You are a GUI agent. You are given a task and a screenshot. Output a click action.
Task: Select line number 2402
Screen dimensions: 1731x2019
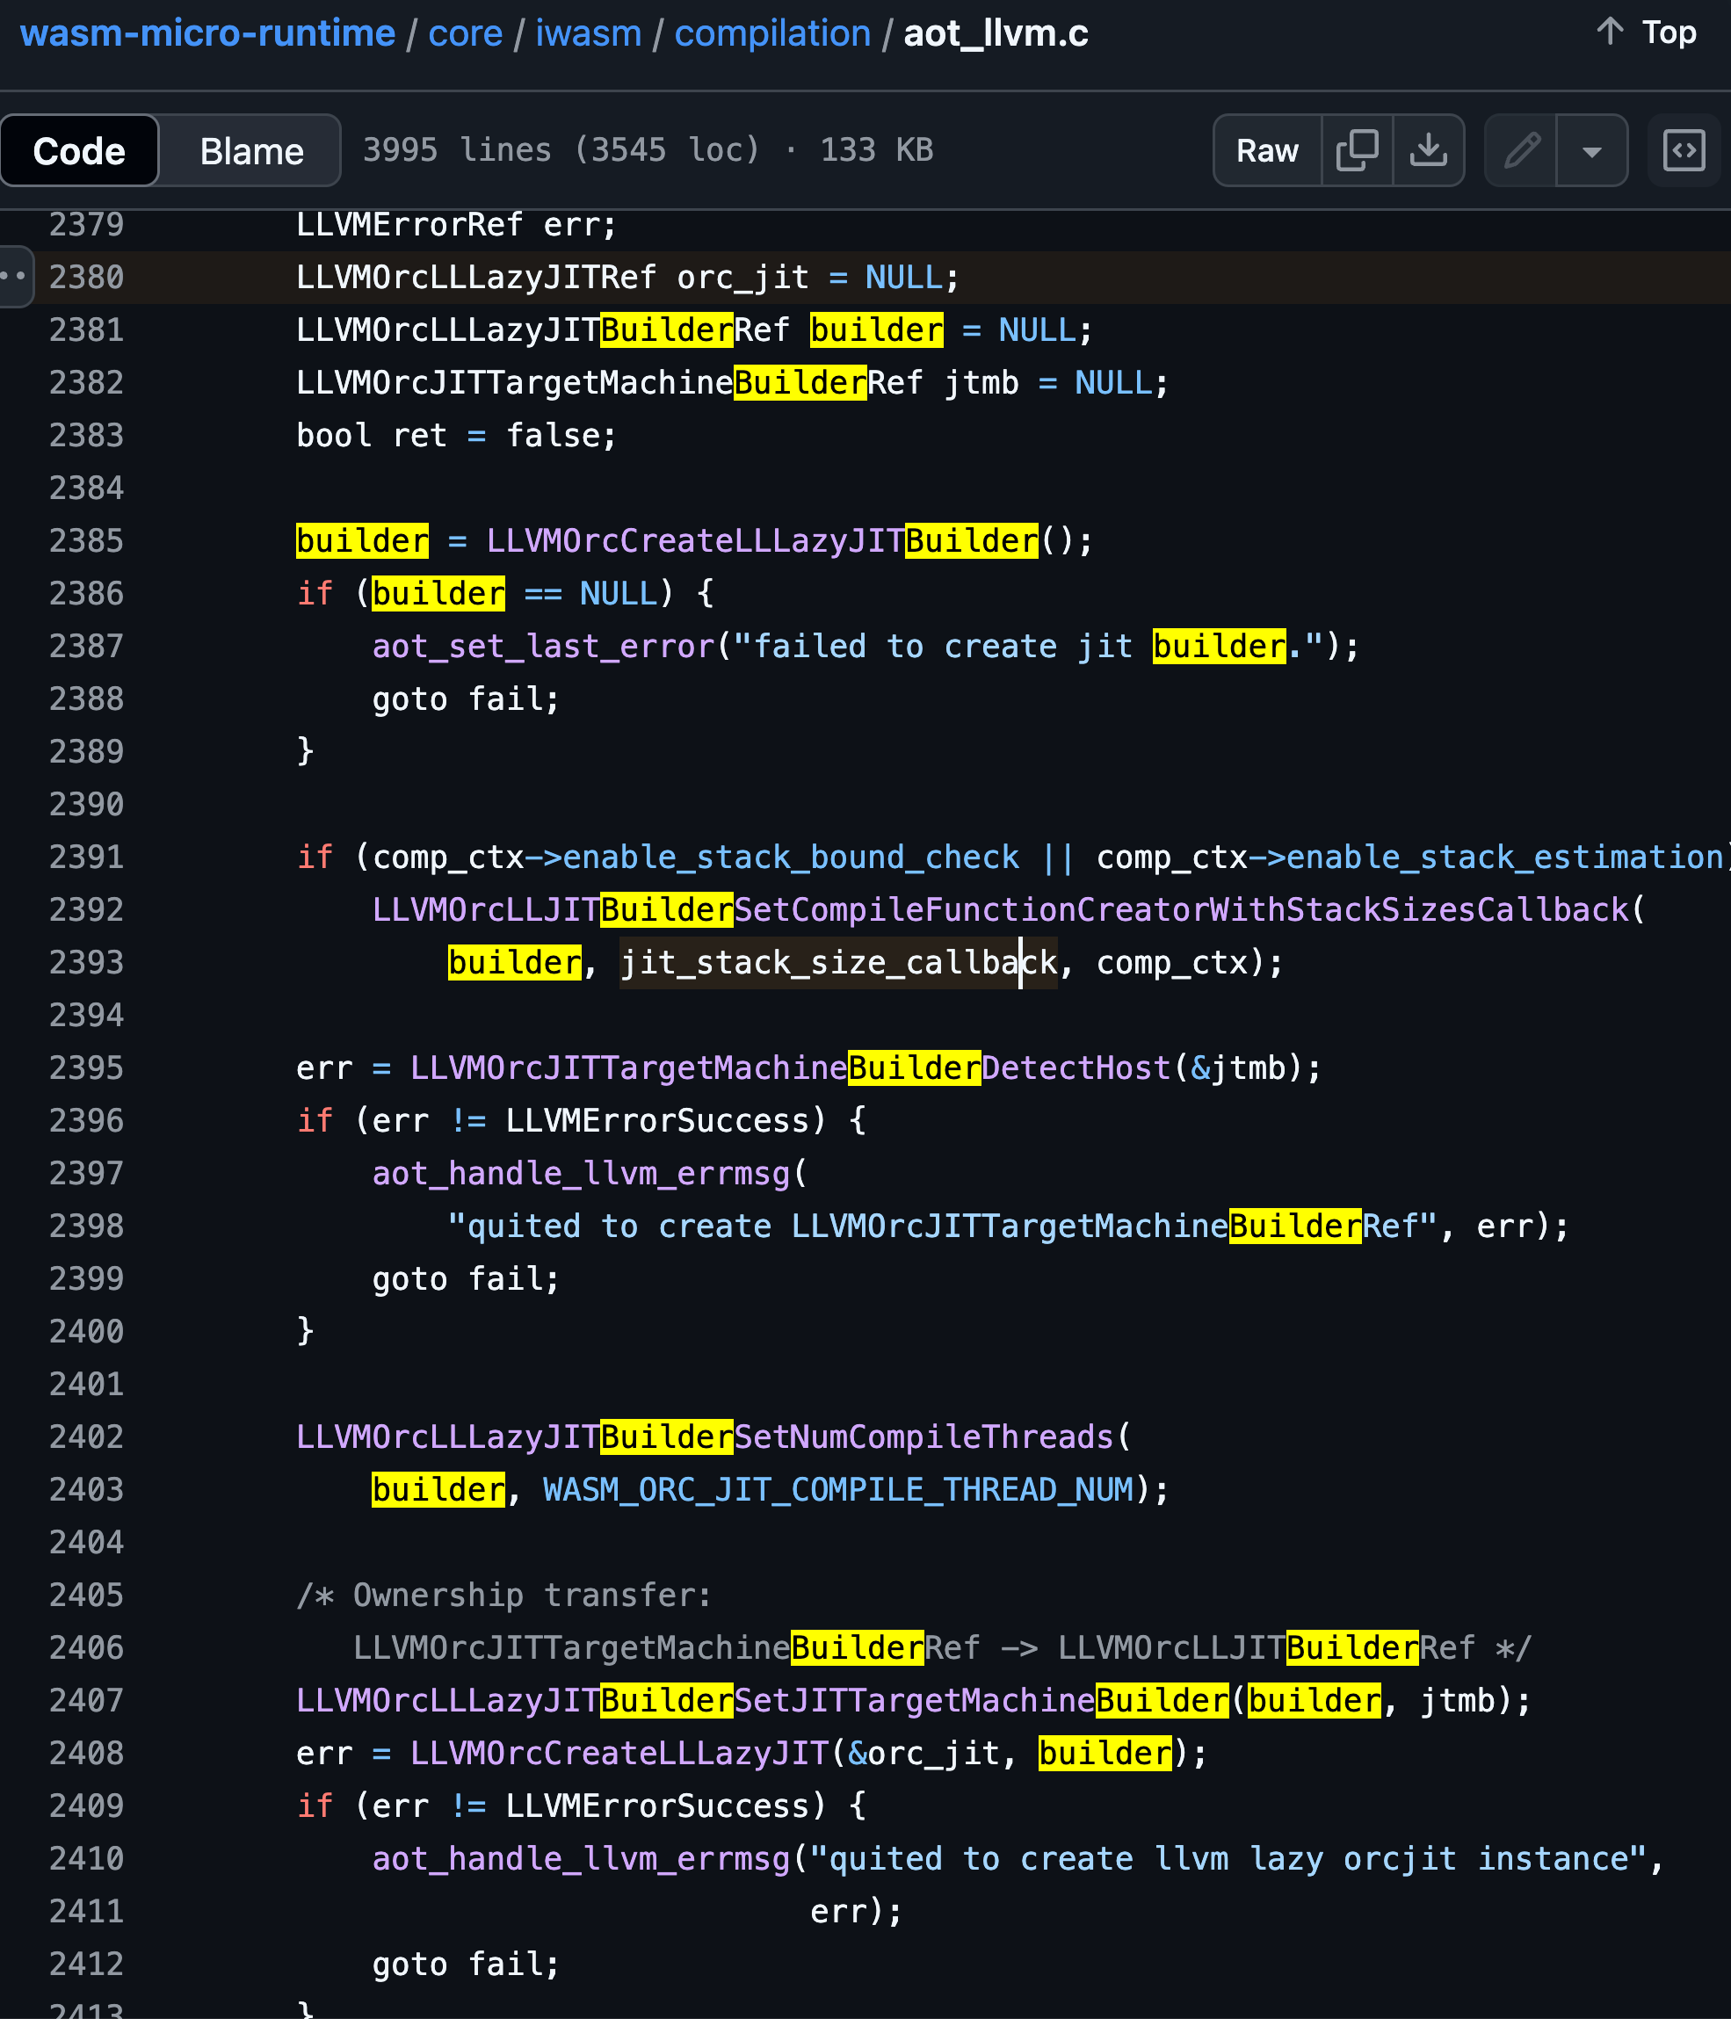pos(87,1436)
